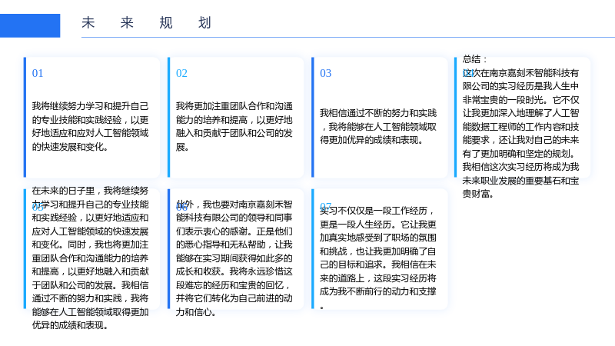Click the 总结： heading text

pos(475,59)
